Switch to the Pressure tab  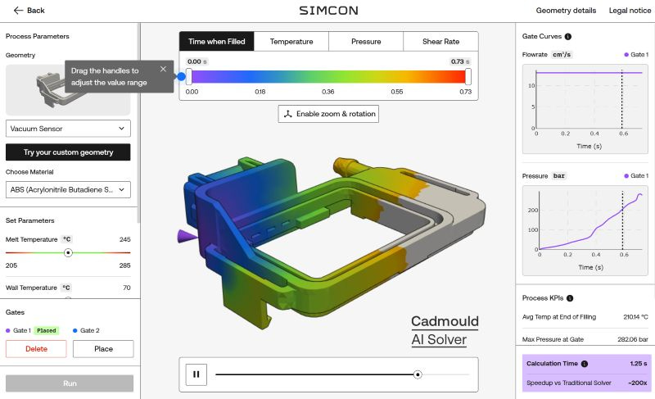pos(366,41)
